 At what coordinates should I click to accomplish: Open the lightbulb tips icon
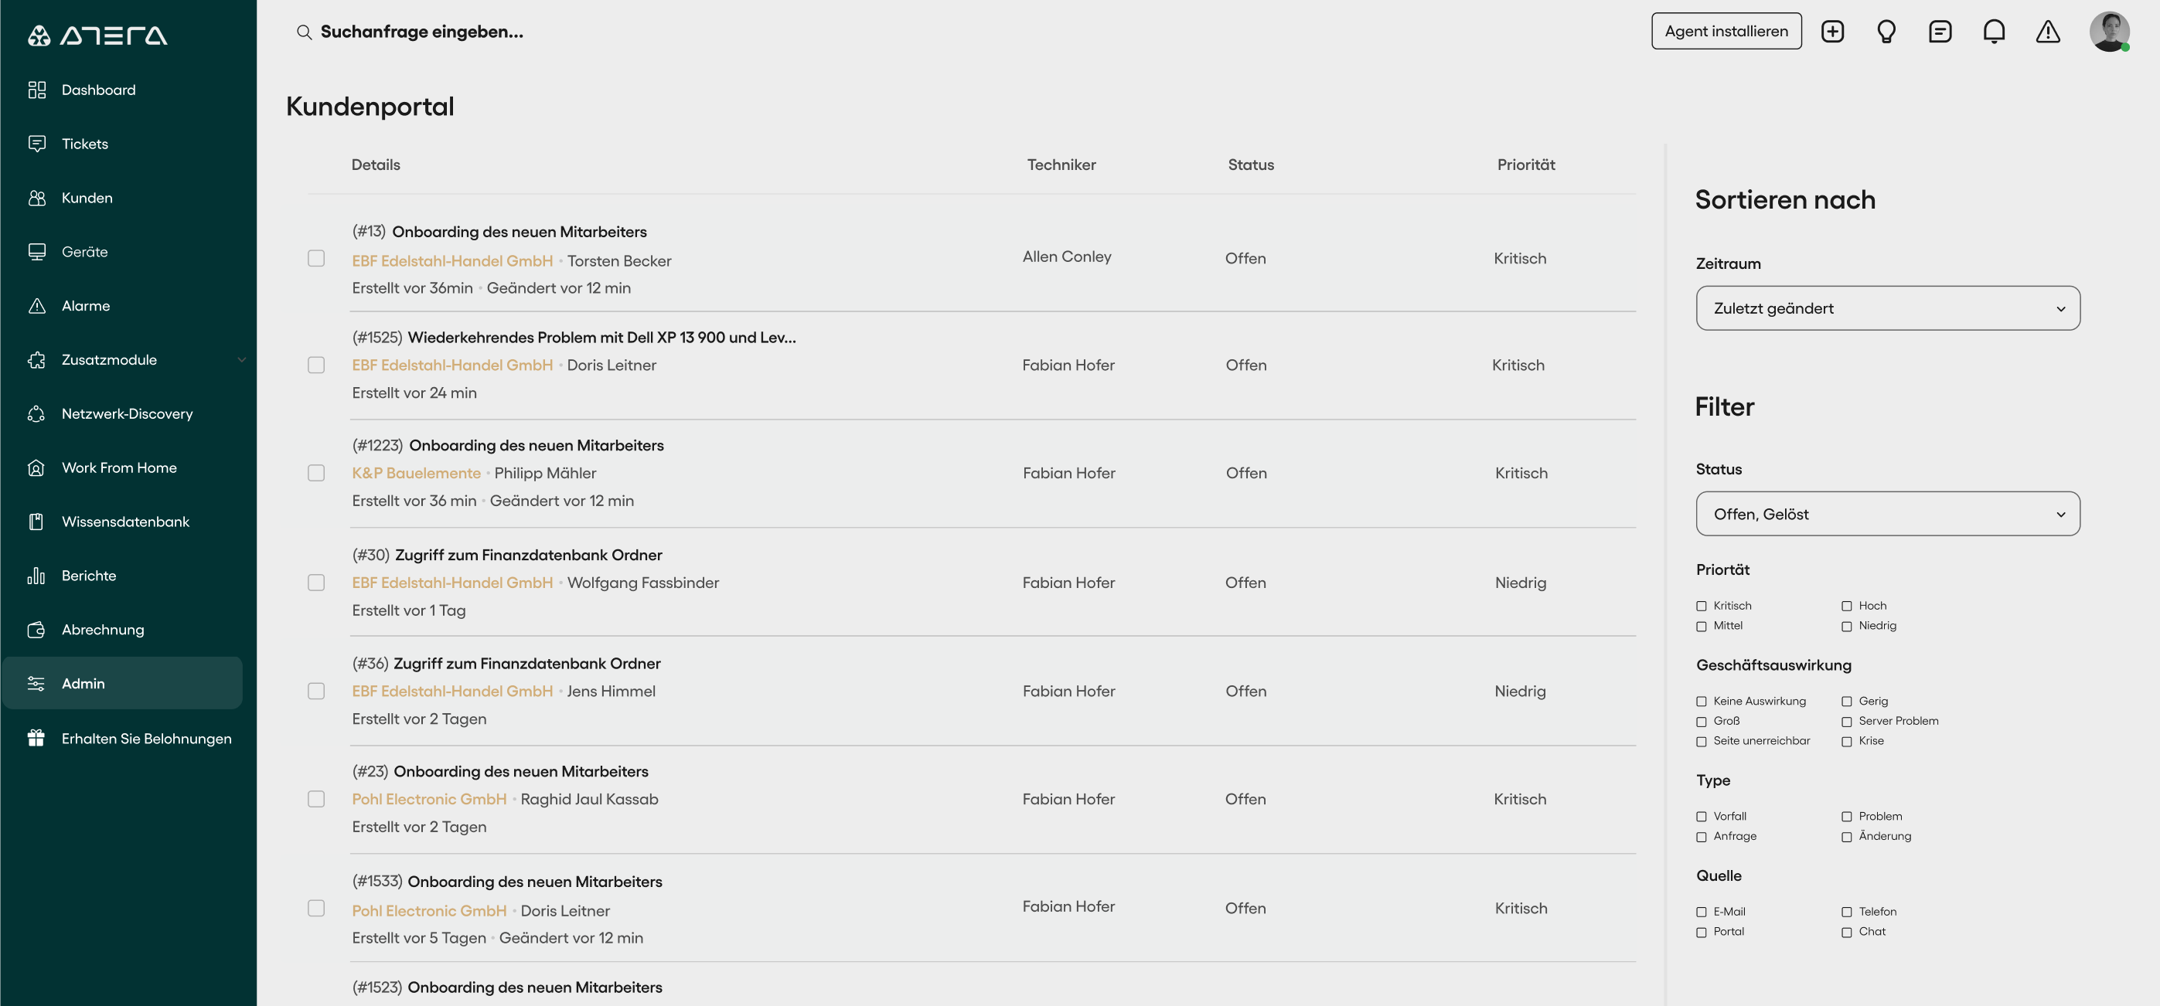coord(1886,31)
